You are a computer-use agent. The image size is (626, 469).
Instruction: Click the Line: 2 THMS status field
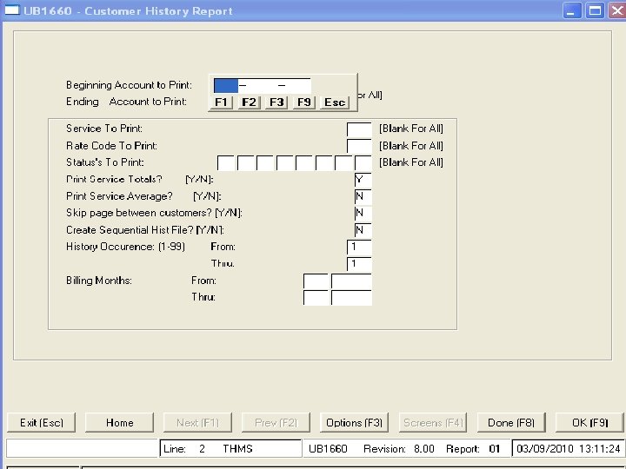(x=230, y=449)
